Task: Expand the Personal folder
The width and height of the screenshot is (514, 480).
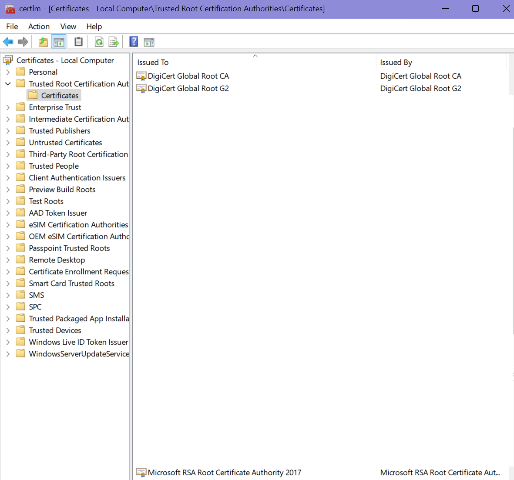Action: [x=8, y=72]
